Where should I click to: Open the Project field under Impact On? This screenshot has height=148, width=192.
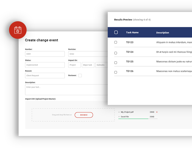coord(74,65)
